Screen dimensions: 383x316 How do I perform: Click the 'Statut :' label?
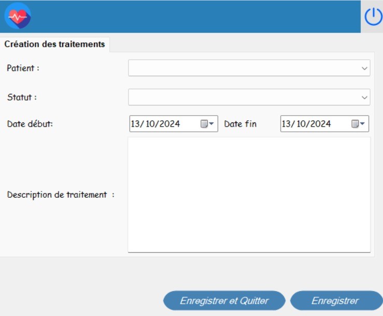pyautogui.click(x=22, y=98)
